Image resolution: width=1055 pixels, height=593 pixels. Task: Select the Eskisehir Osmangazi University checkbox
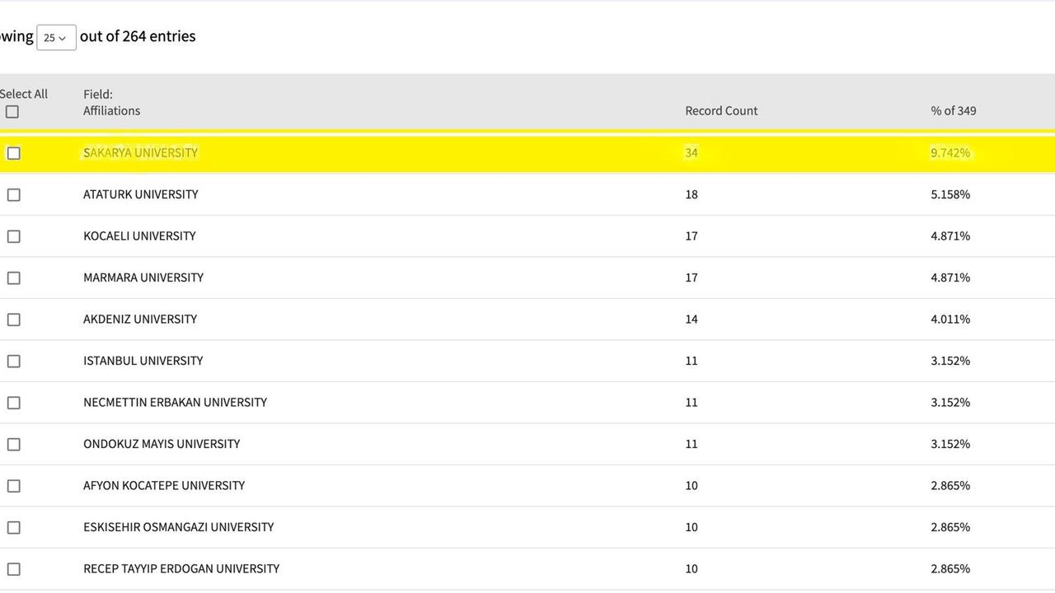tap(13, 528)
